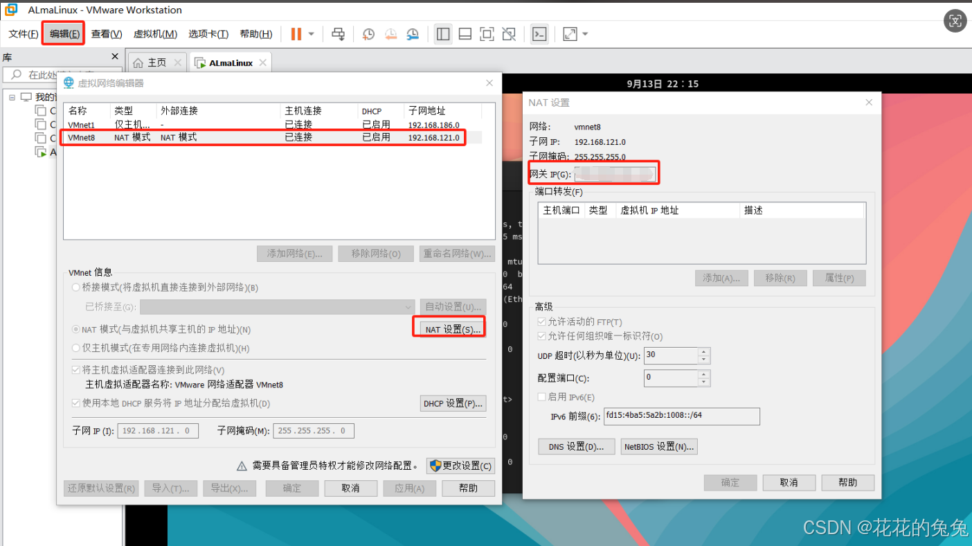Click the console view icon in toolbar
This screenshot has height=546, width=972.
click(539, 34)
